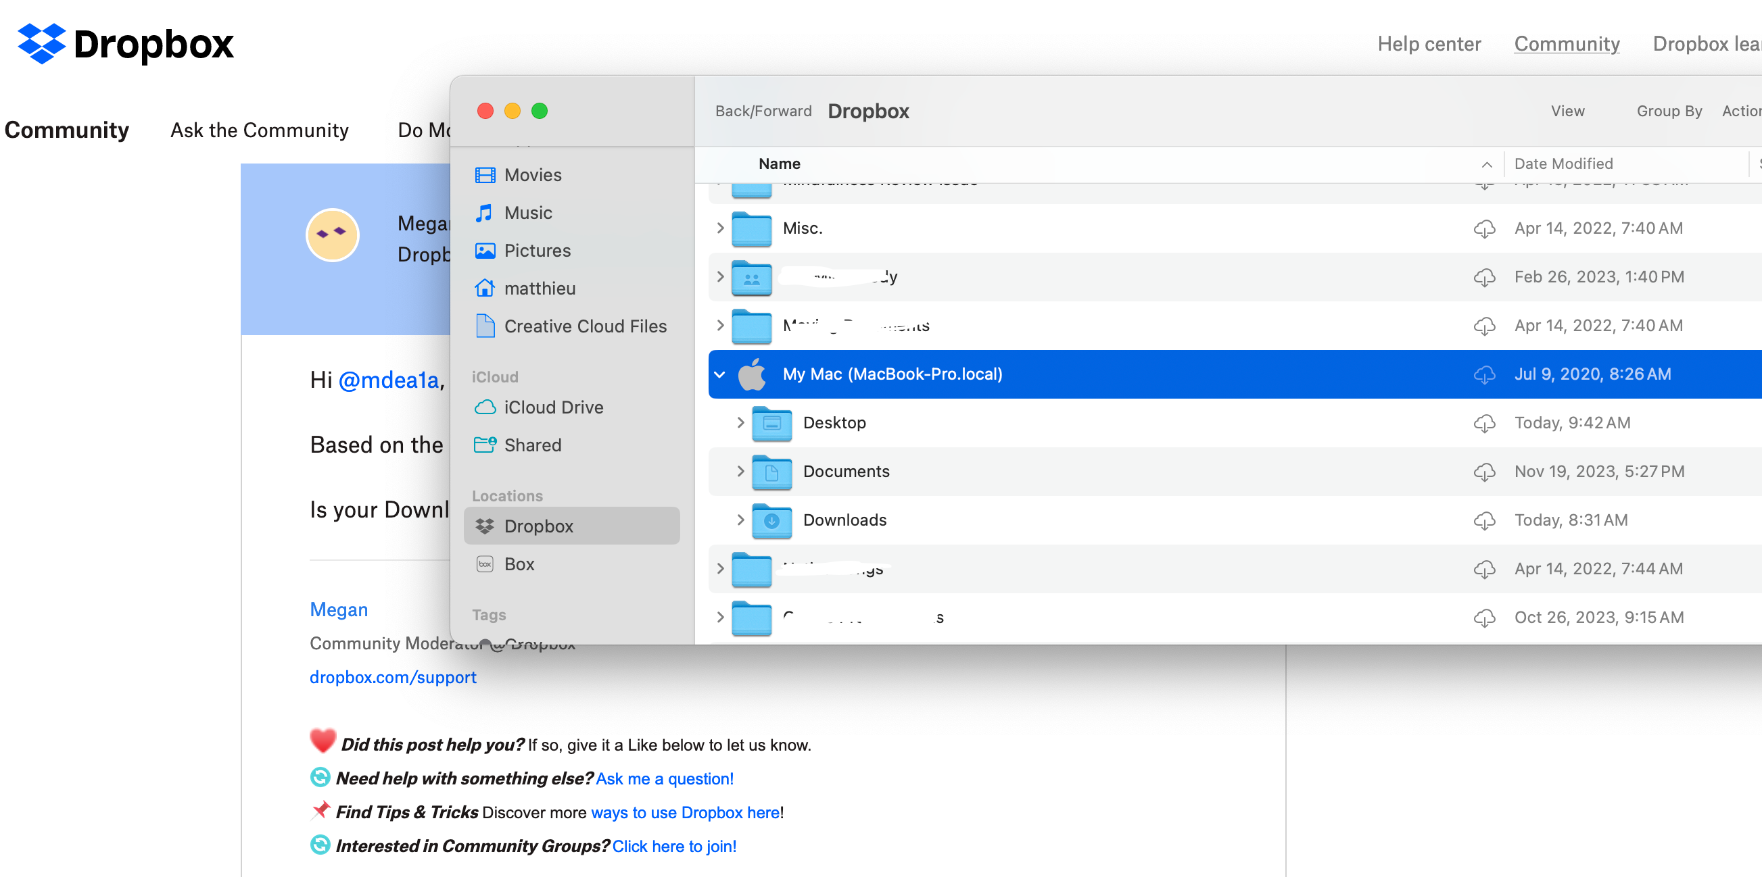Open Megan's profile link in signature
This screenshot has height=877, width=1762.
339,609
